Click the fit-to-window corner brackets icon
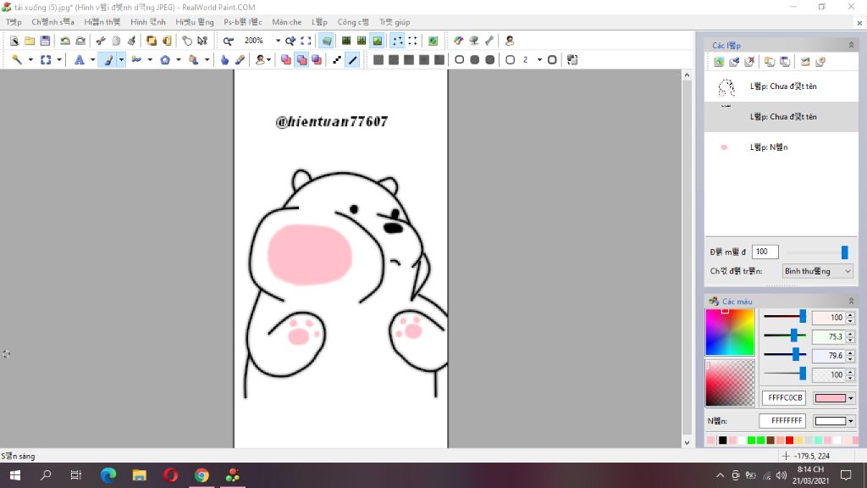Viewport: 867px width, 488px height. tap(306, 41)
